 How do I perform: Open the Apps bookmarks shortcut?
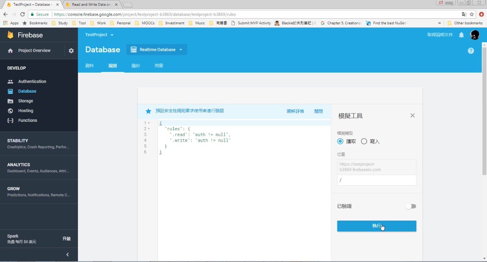[11, 23]
